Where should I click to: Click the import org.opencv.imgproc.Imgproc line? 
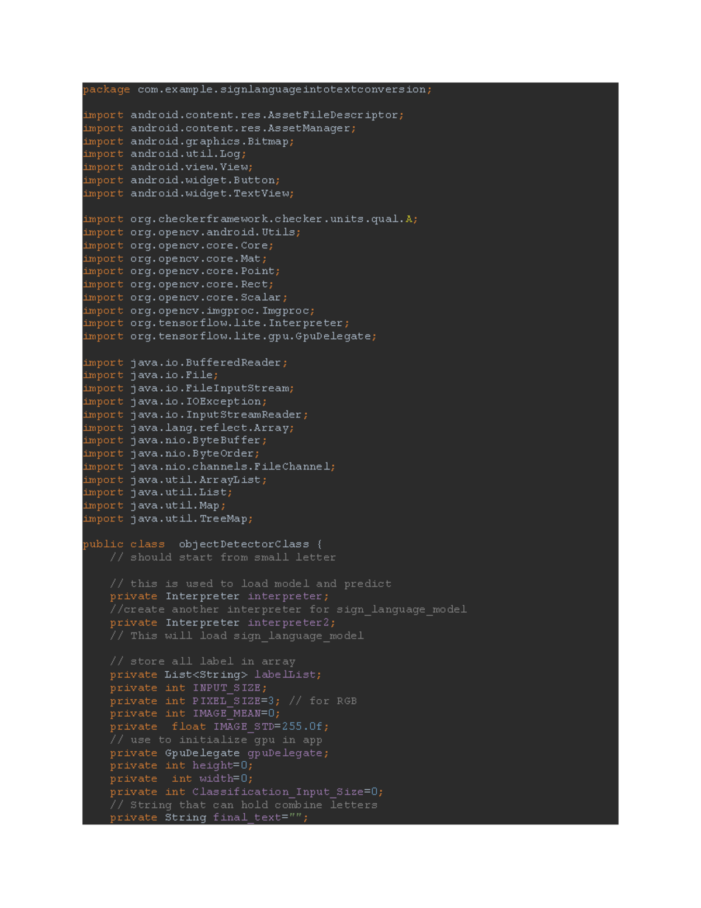point(199,310)
